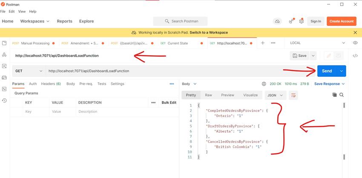Screen dimensions: 362x178
Task: Click the query param Value field
Action: 62,112
